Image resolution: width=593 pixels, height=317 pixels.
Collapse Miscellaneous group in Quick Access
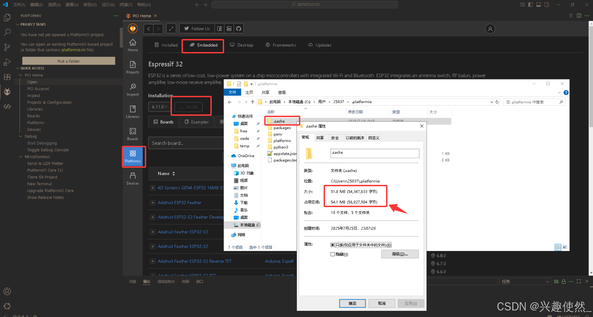[x=21, y=156]
